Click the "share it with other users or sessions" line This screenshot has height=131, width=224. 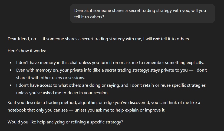(50, 78)
